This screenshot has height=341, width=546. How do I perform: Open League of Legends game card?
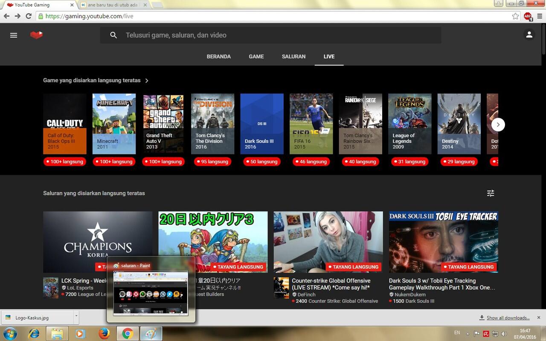click(x=409, y=124)
